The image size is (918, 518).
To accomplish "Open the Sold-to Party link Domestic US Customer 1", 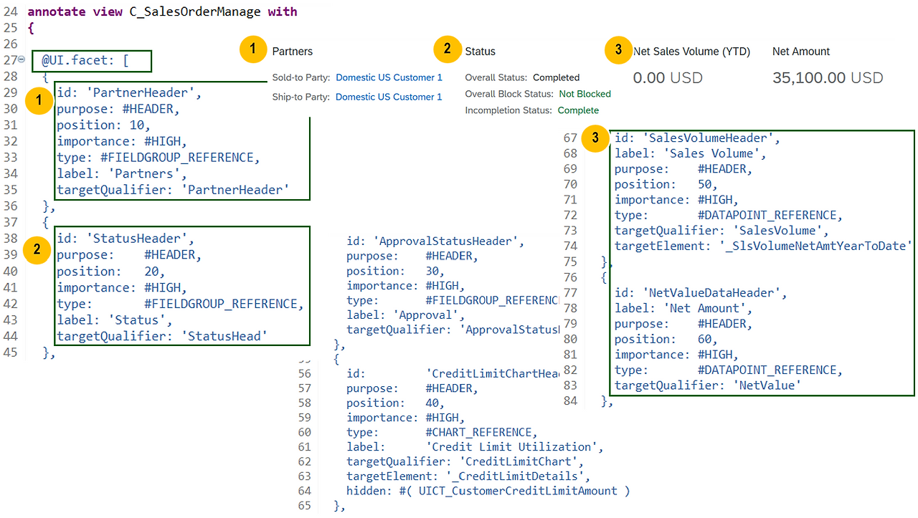I will 388,77.
